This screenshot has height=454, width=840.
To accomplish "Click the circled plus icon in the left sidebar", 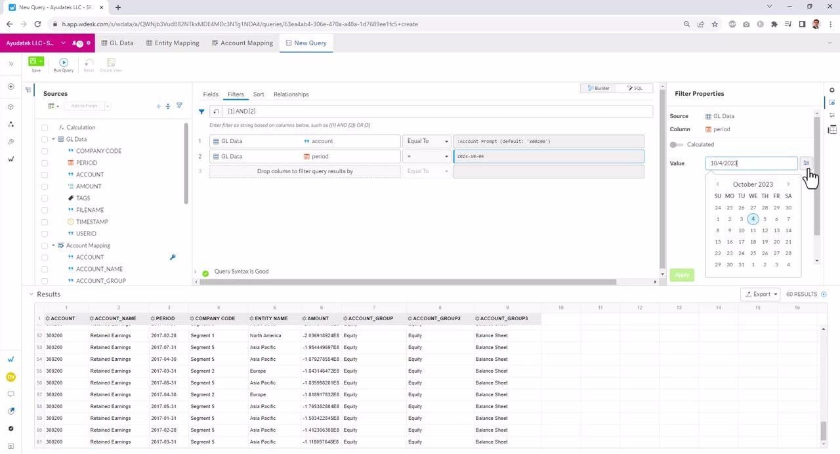I will coord(10,87).
